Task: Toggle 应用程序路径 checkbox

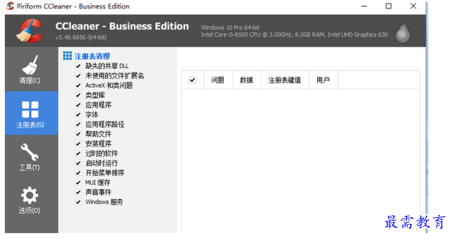Action: (78, 124)
